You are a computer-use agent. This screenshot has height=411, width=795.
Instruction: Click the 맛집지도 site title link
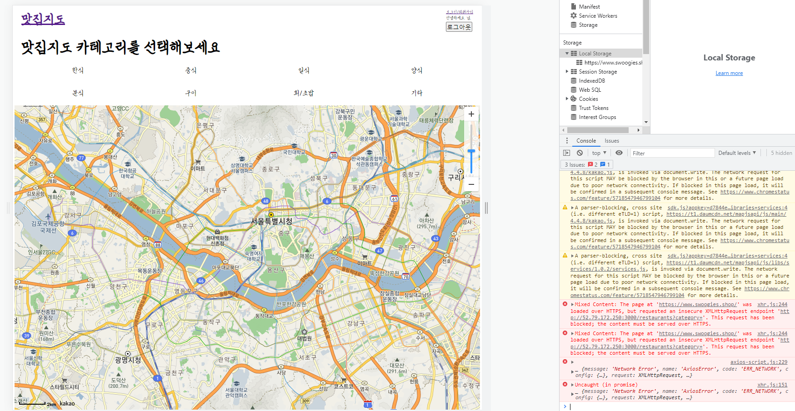pos(43,19)
